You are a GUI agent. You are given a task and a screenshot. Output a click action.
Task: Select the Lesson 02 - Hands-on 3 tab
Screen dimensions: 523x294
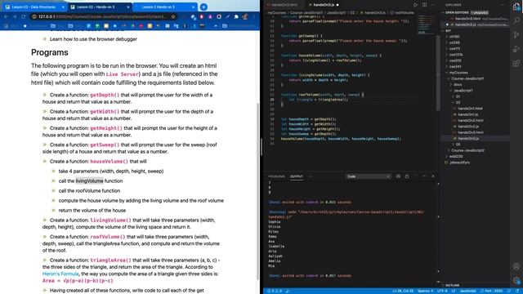click(100, 7)
